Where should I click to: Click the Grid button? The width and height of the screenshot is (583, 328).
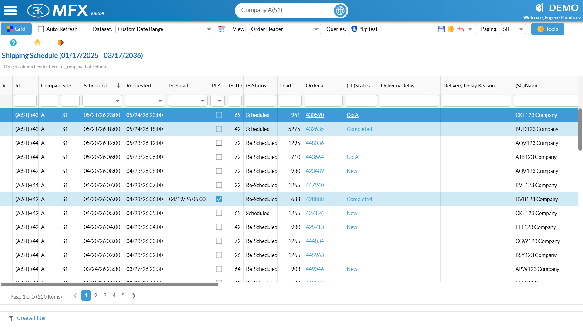(x=16, y=29)
